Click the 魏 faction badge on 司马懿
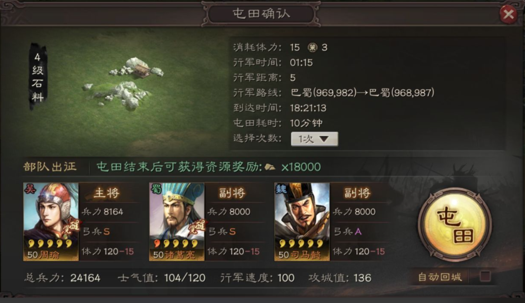Viewport: 525px width, 303px height. (281, 189)
